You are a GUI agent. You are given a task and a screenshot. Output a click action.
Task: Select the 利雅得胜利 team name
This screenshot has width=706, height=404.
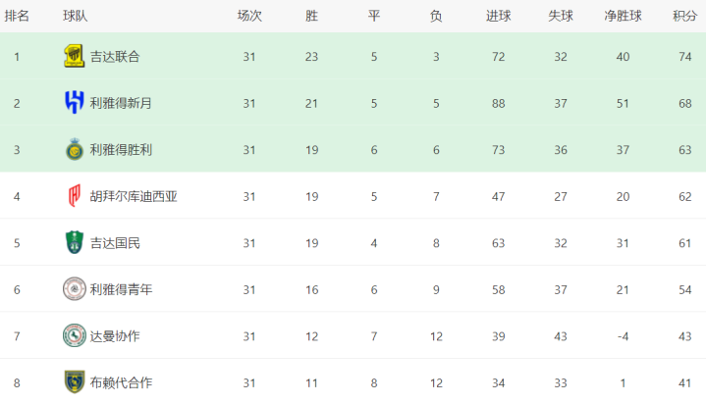point(121,150)
